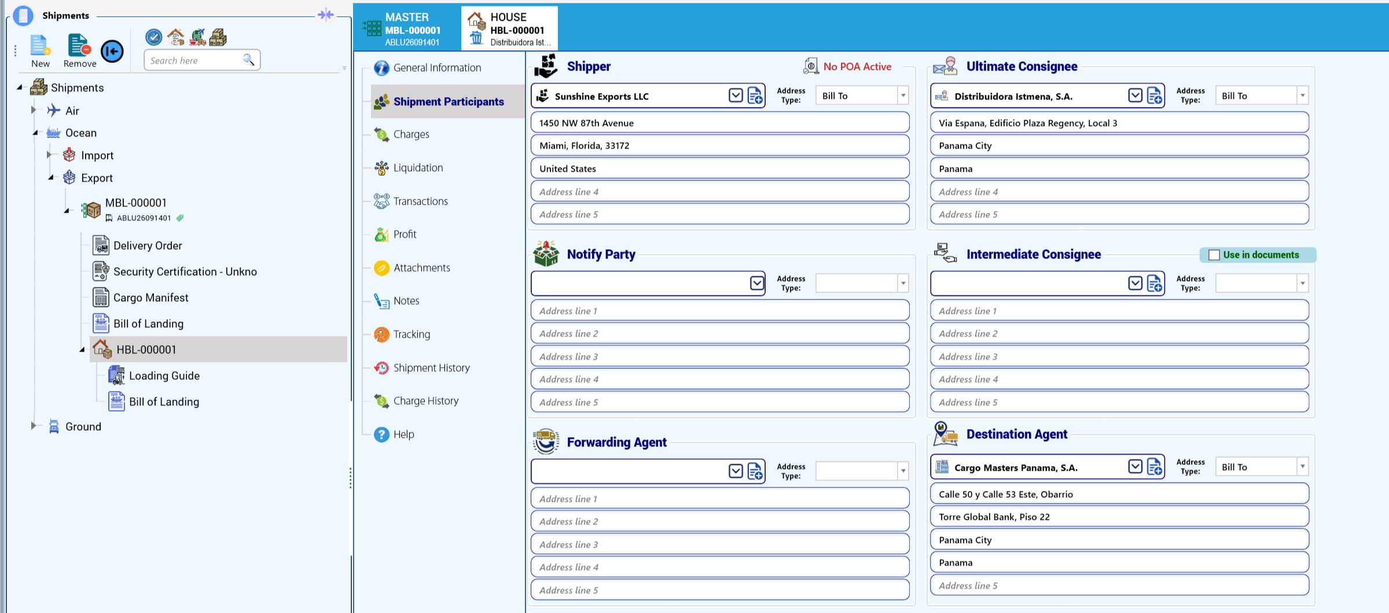1389x613 pixels.
Task: Click the collapse panel arrow icon
Action: click(112, 51)
